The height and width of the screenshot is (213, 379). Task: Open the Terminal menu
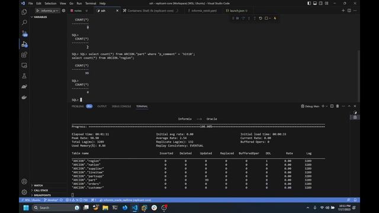tap(91, 4)
